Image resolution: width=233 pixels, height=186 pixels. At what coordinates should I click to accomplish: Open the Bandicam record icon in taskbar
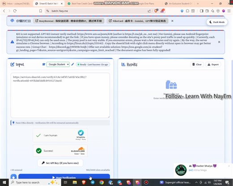[x=146, y=182]
